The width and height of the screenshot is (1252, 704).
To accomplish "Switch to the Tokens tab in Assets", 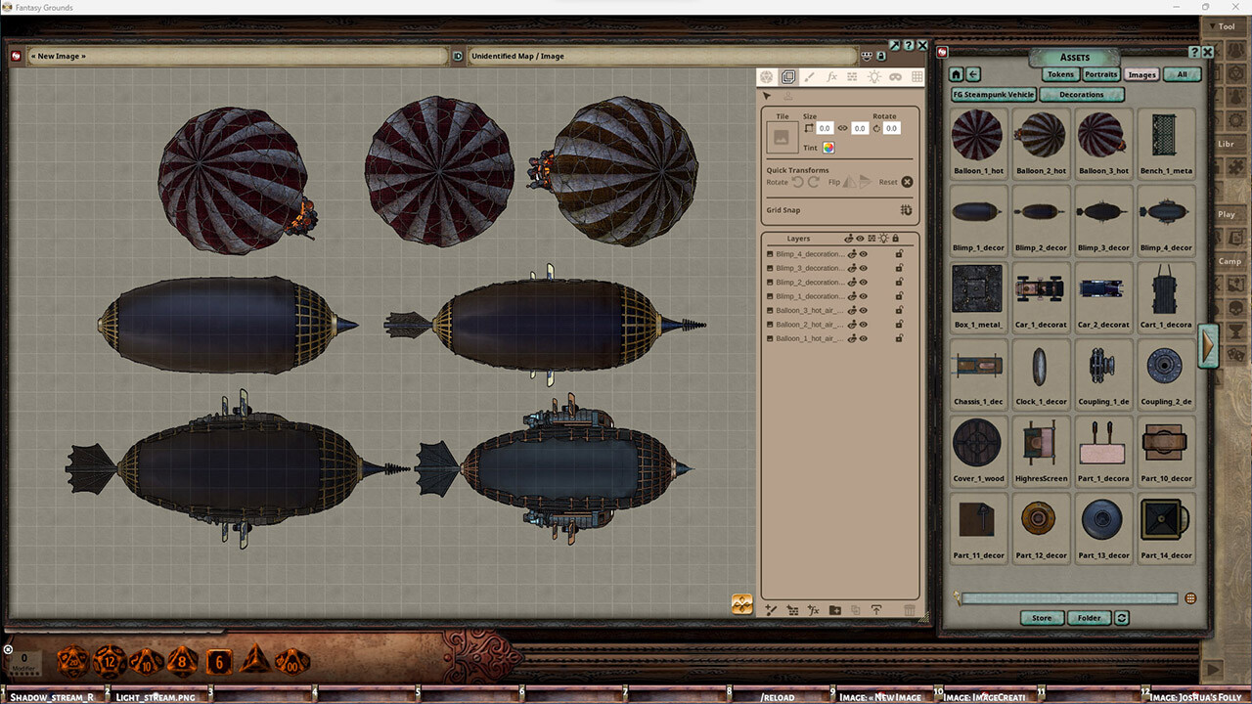I will click(x=1060, y=74).
